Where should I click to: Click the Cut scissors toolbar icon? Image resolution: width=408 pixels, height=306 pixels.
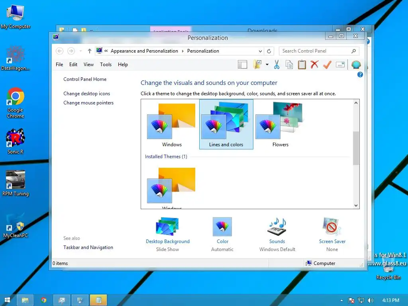[277, 65]
